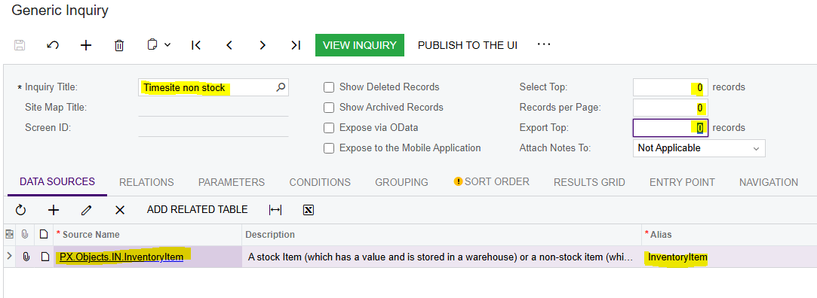
Task: Switch to the Data Sources tab
Action: (57, 182)
